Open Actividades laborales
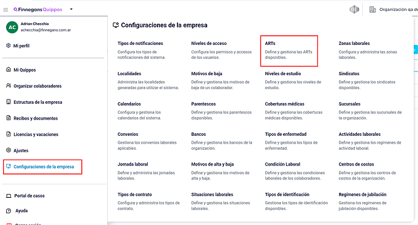418x225 pixels. point(360,134)
